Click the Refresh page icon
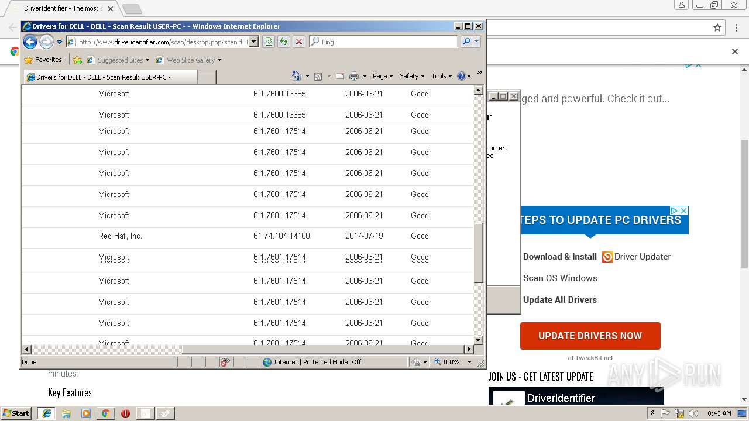The width and height of the screenshot is (749, 421). [x=283, y=42]
